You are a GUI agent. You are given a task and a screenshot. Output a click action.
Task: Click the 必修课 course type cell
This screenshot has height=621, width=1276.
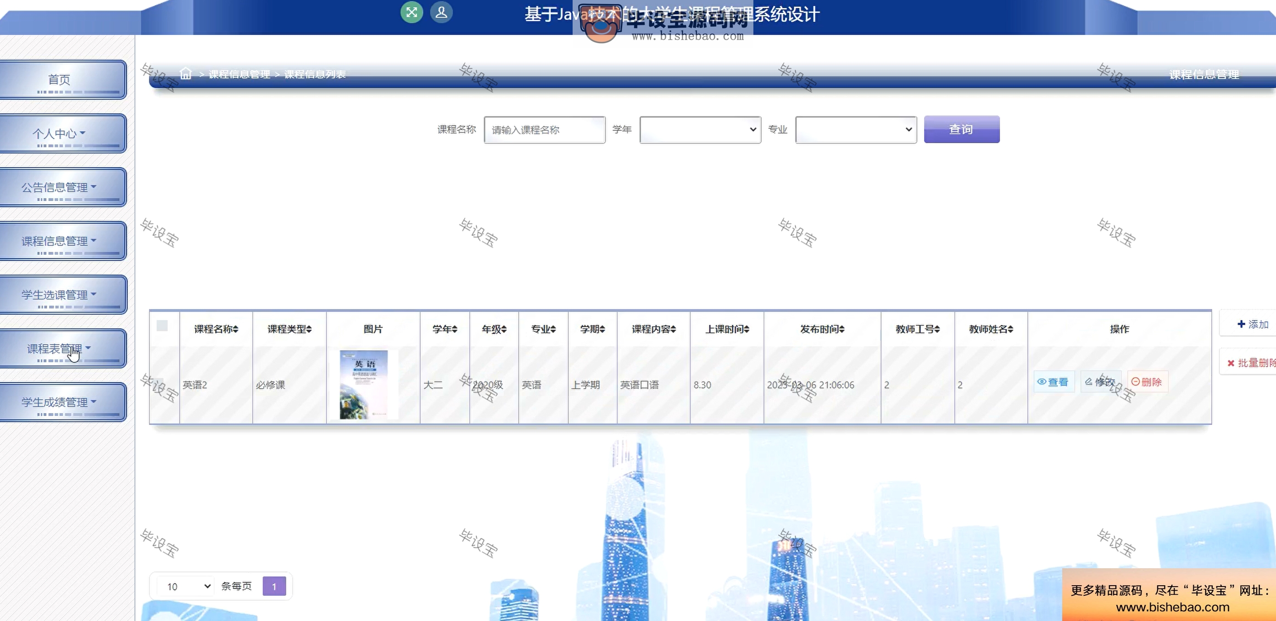[x=270, y=385]
